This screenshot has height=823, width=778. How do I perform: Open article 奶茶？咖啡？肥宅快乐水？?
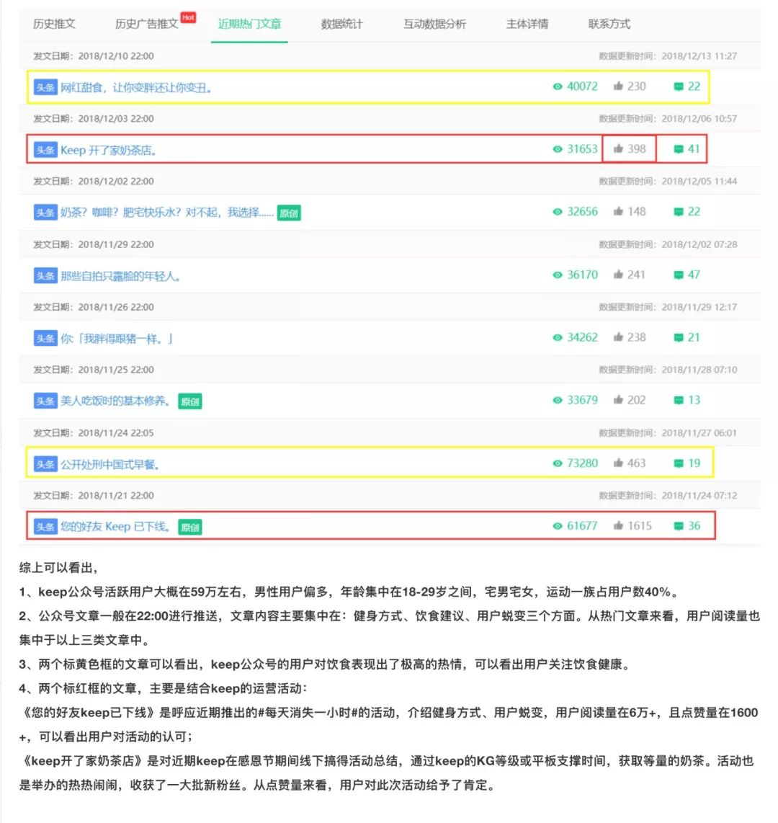click(167, 213)
